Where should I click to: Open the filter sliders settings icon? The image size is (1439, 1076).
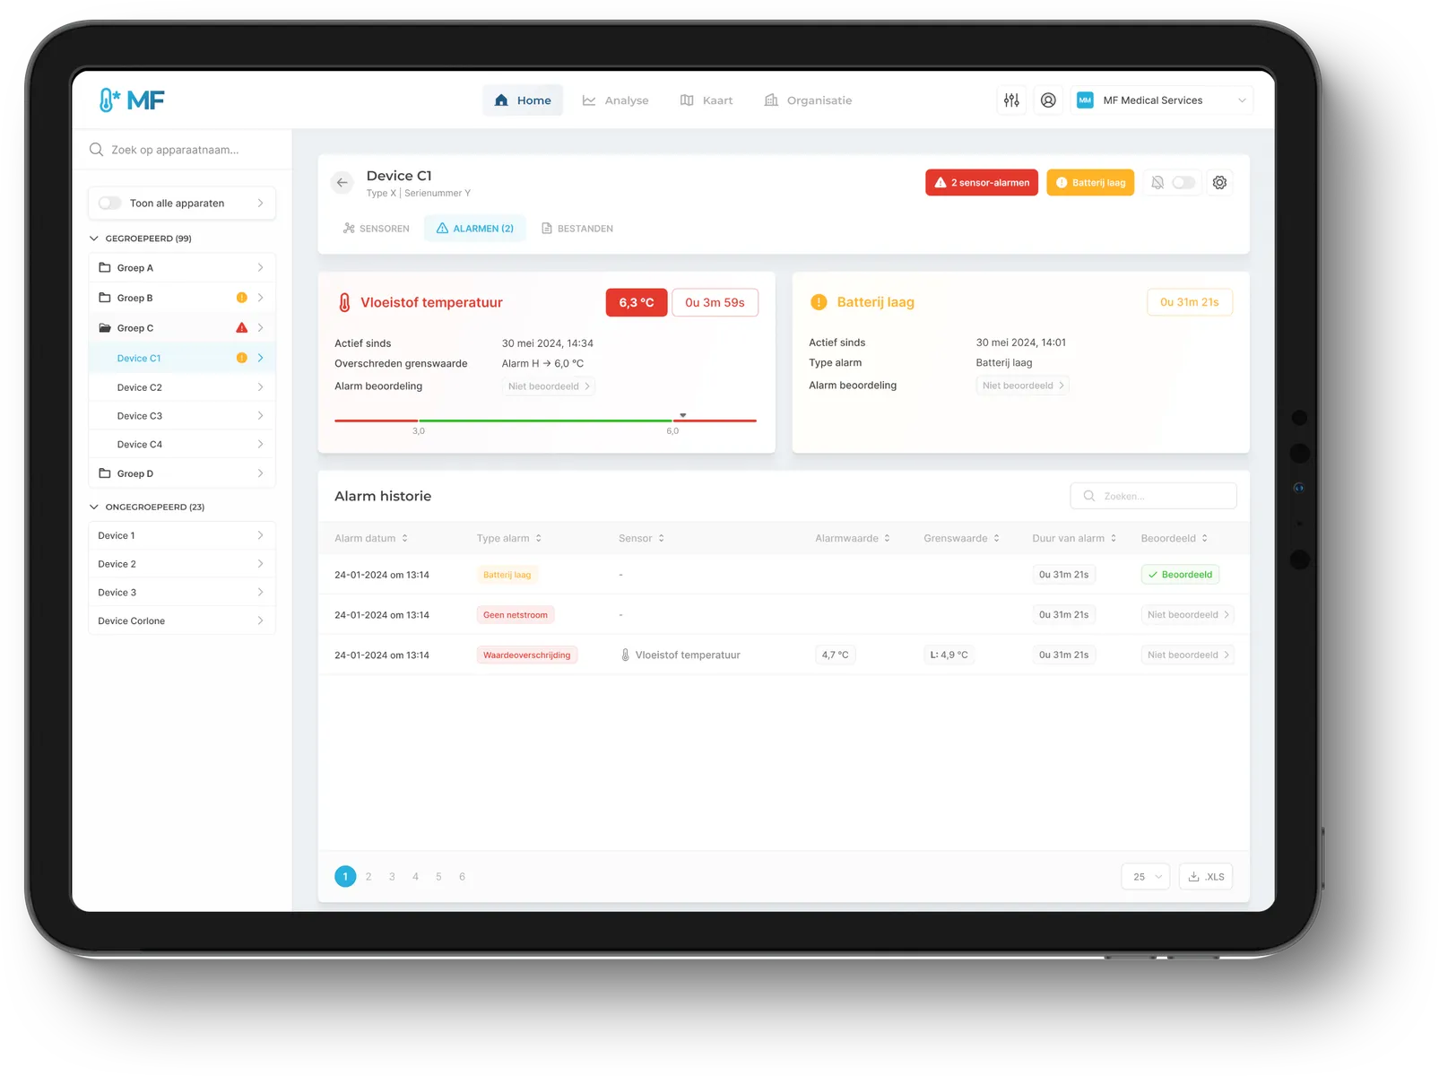pos(1011,100)
